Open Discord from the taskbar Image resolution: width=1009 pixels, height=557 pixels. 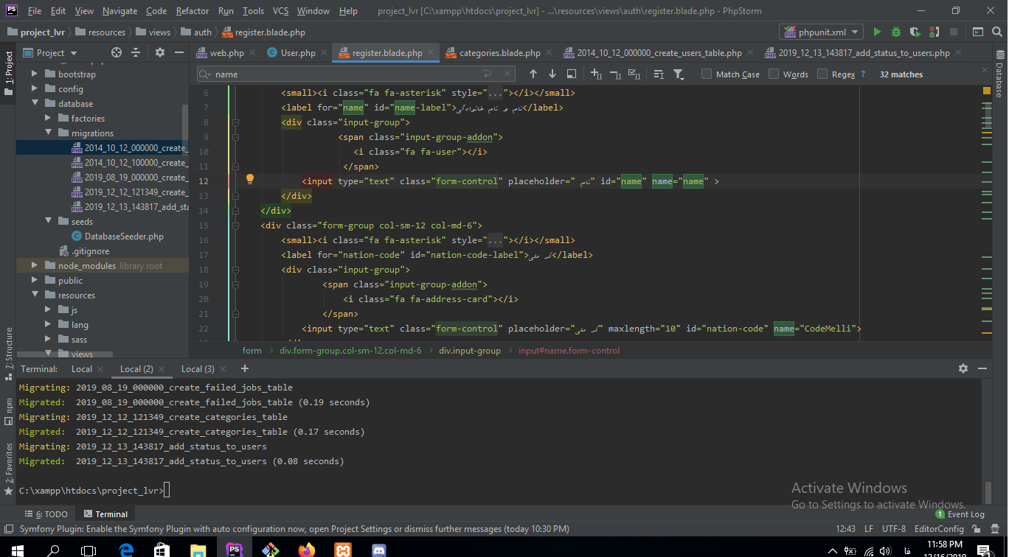pyautogui.click(x=379, y=550)
